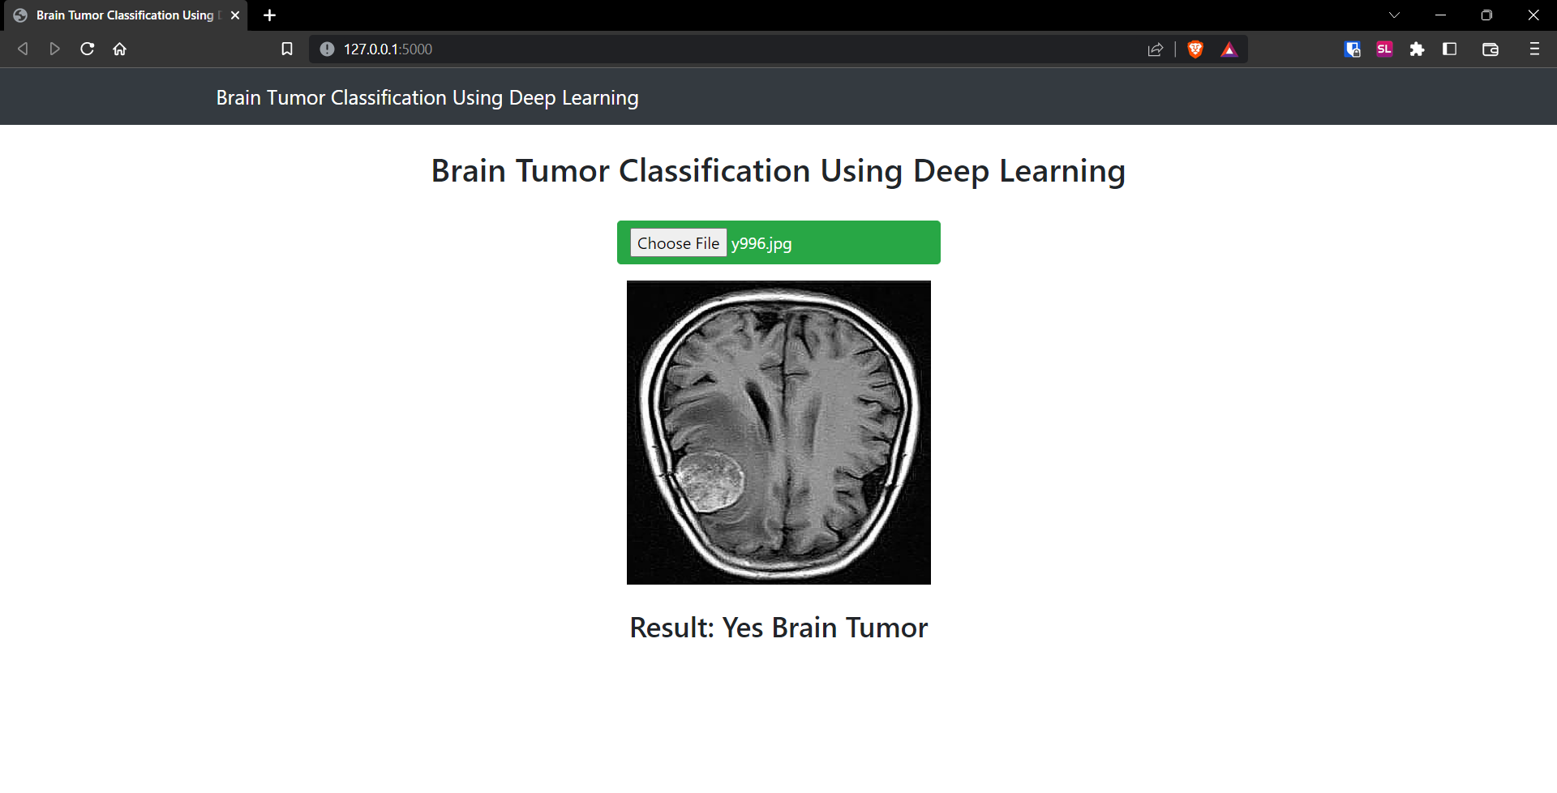Open the Brave Wallet
The width and height of the screenshot is (1557, 793).
(x=1491, y=49)
